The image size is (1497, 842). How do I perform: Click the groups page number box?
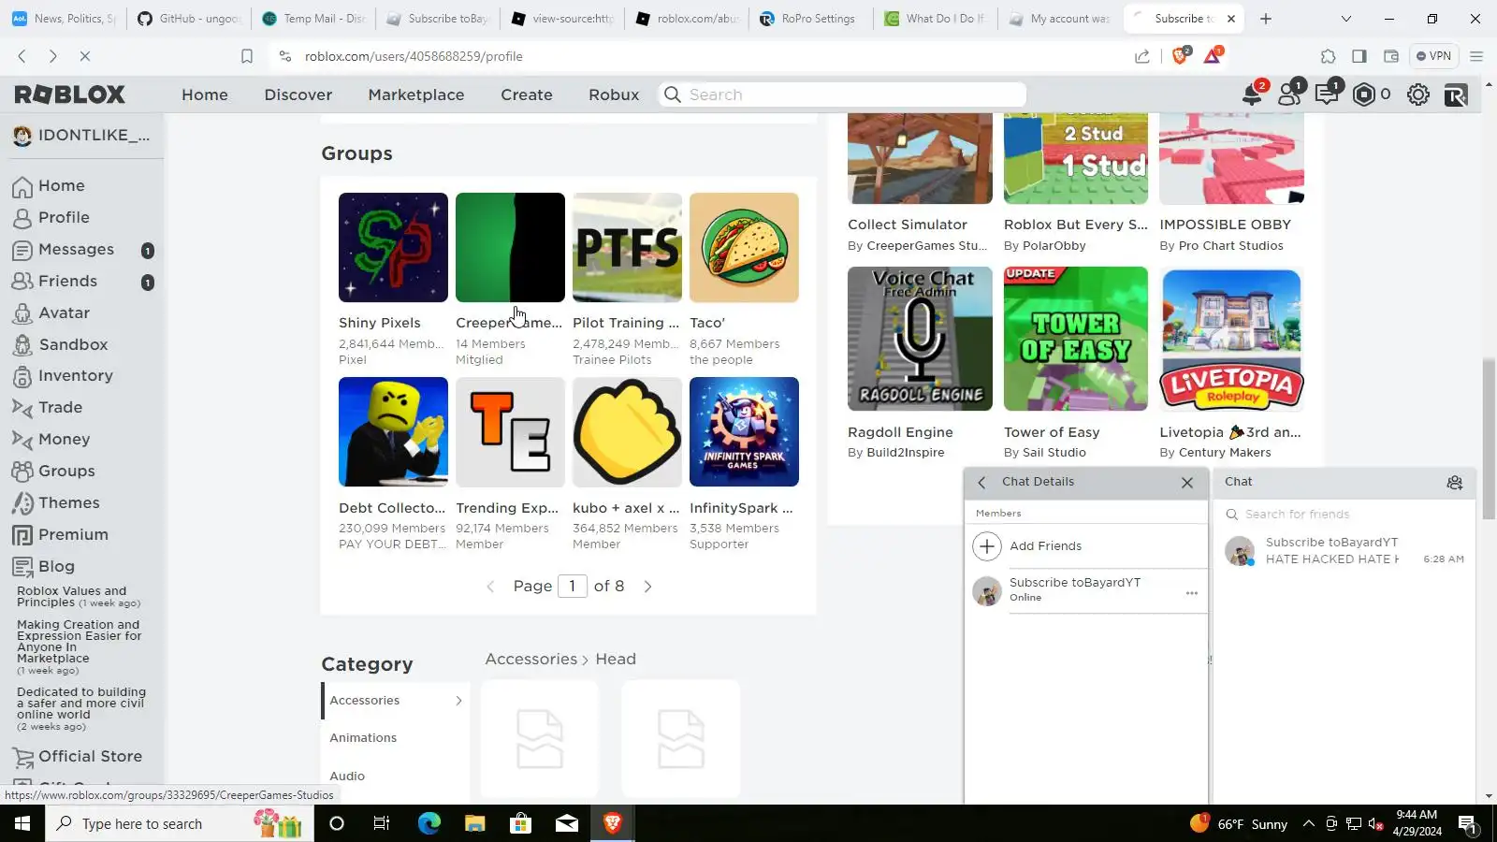coord(573,587)
